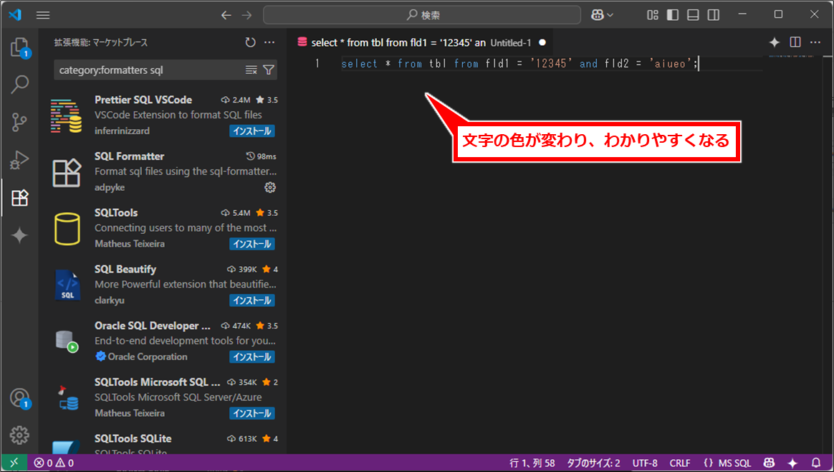Open the SQL Formatter manage gear

(270, 187)
